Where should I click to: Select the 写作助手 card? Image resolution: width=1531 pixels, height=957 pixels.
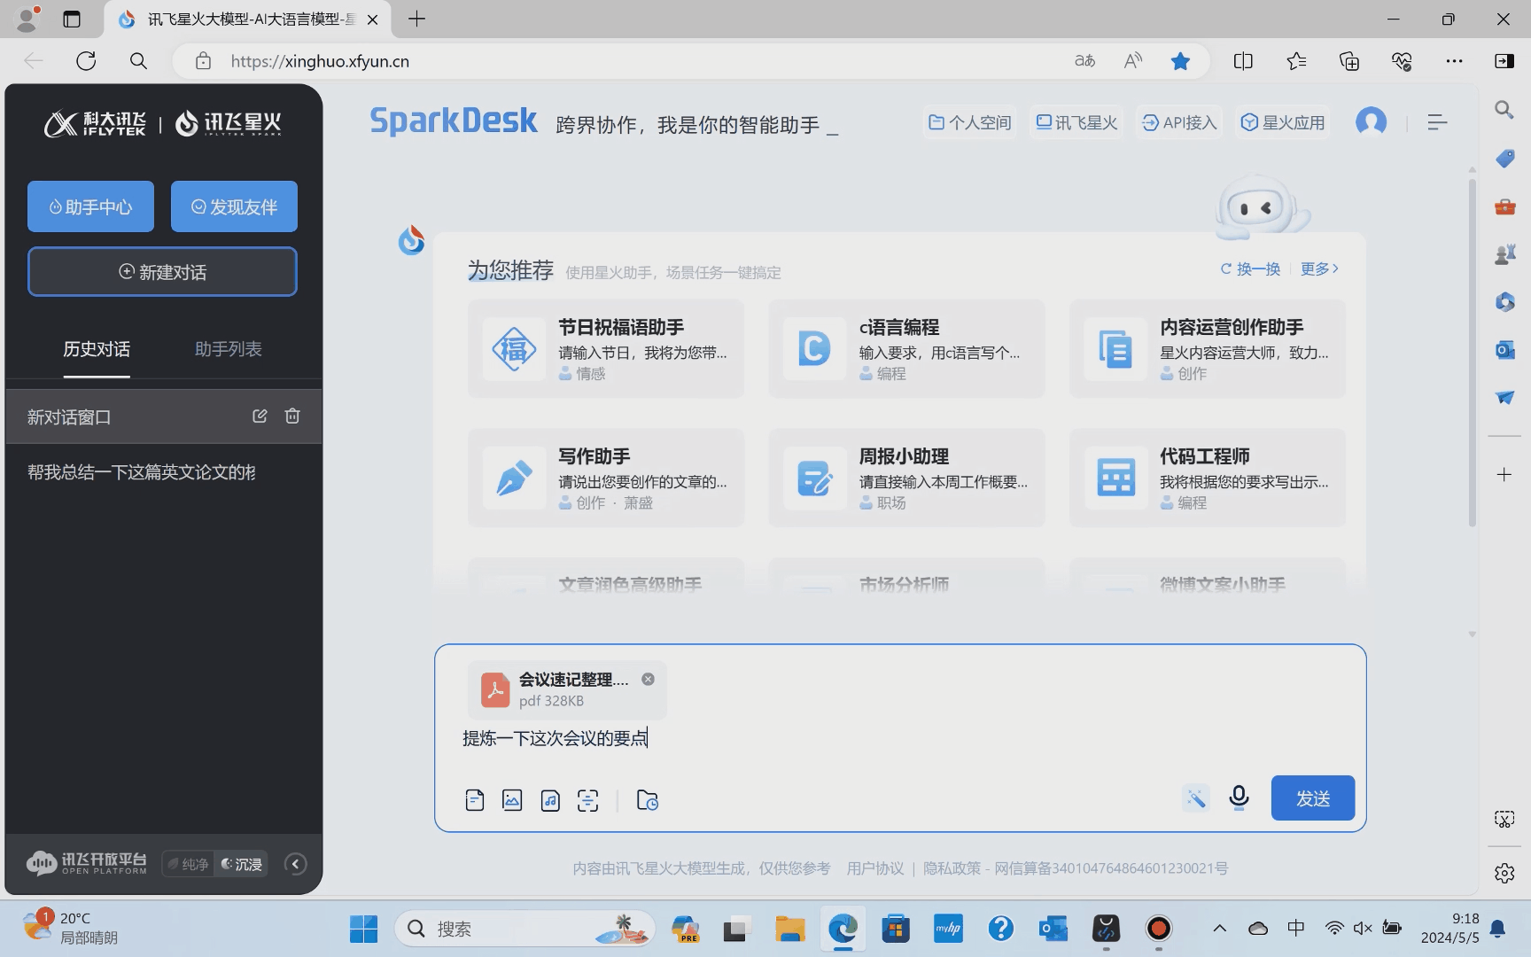(606, 478)
